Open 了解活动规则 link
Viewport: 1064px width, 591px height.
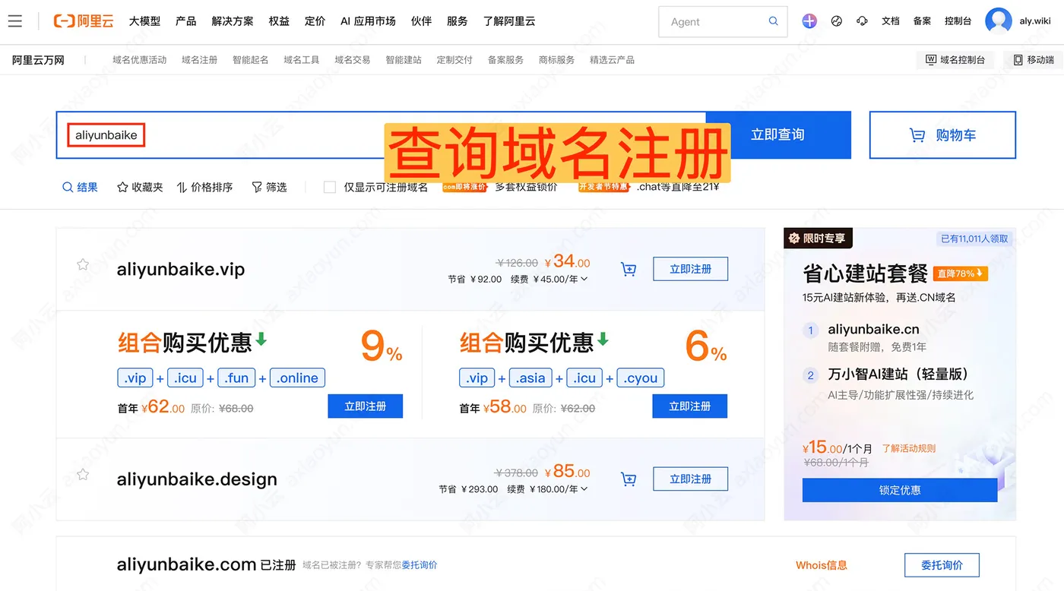(x=909, y=448)
